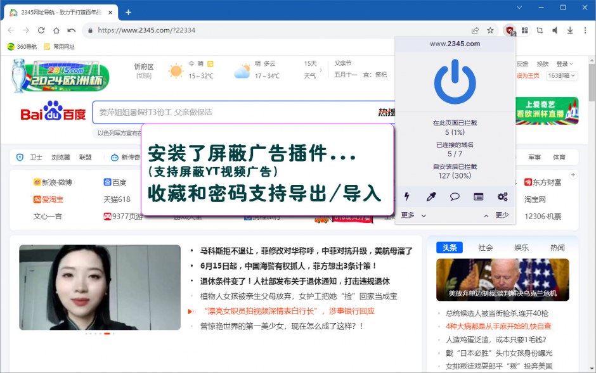
Task: Open the home page button
Action: pyautogui.click(x=56, y=30)
